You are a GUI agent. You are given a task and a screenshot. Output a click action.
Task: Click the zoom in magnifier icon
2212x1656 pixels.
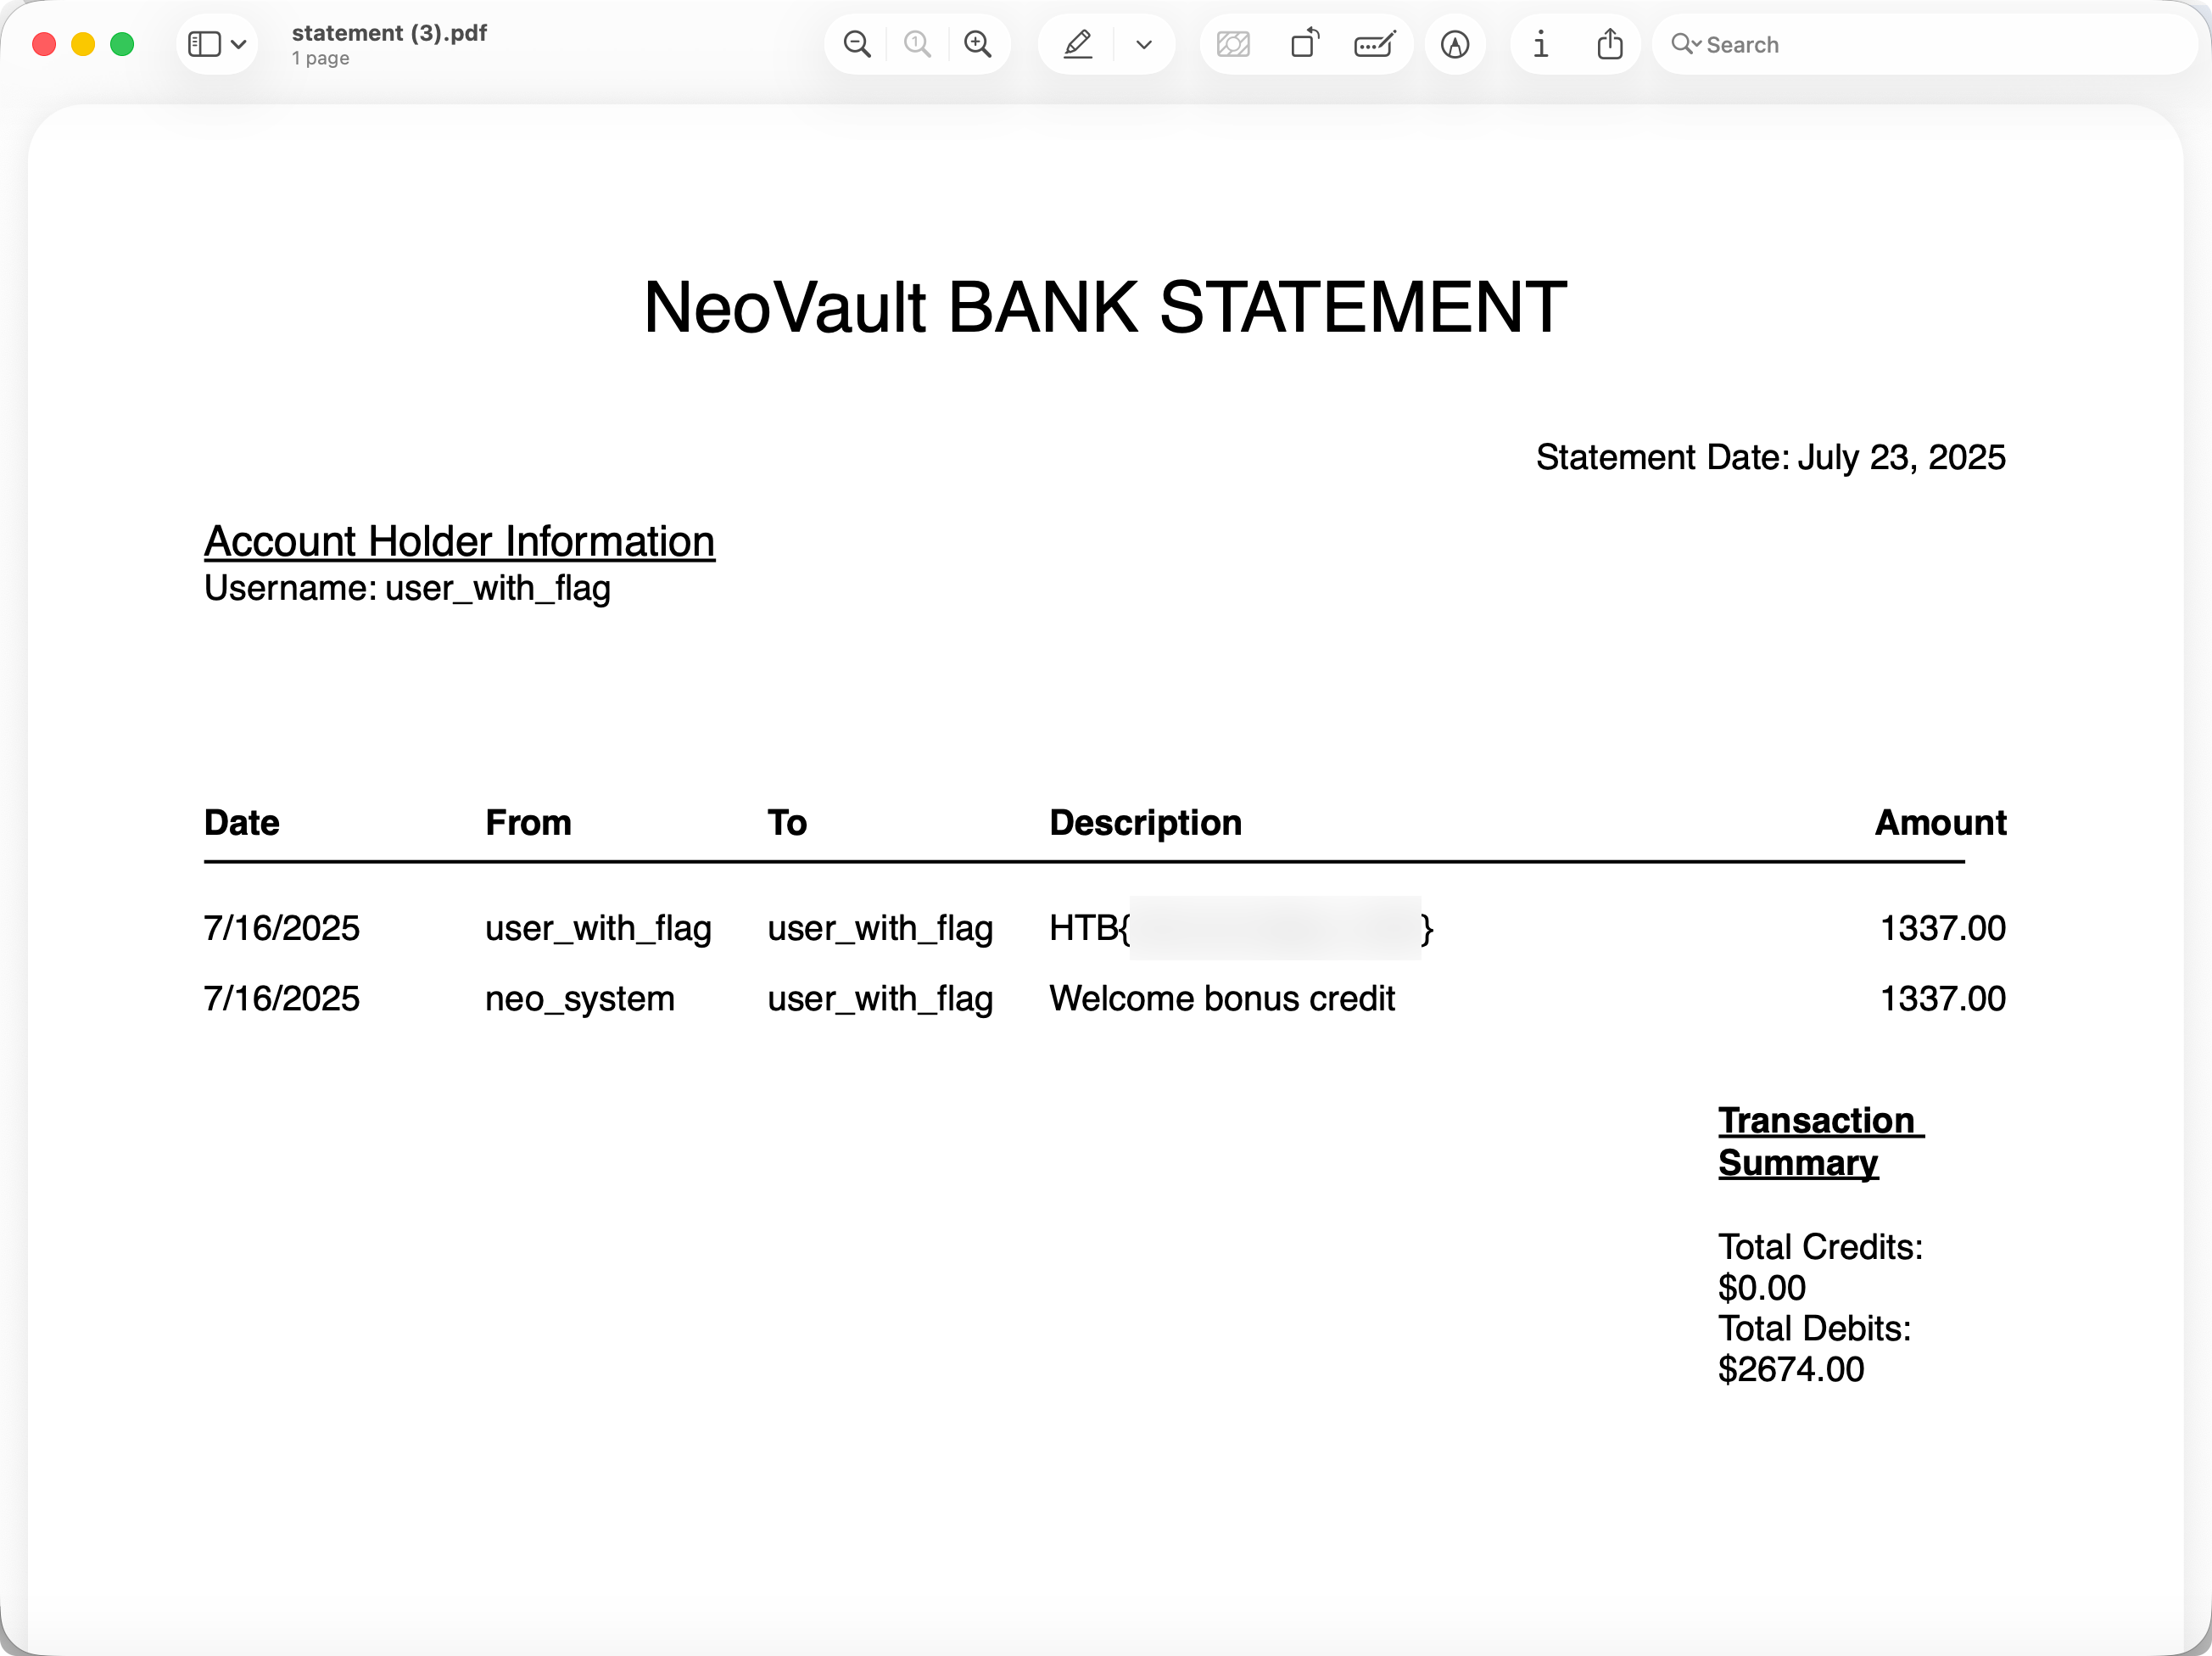977,44
